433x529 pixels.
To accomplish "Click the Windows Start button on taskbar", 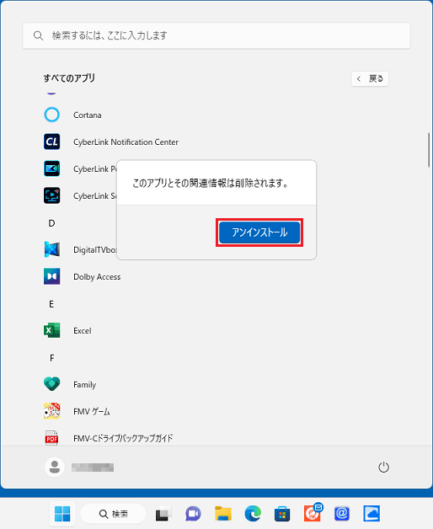I will (62, 514).
